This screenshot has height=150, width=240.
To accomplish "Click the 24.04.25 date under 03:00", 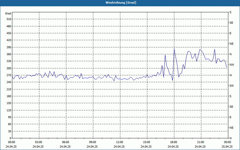I will coord(38,147).
